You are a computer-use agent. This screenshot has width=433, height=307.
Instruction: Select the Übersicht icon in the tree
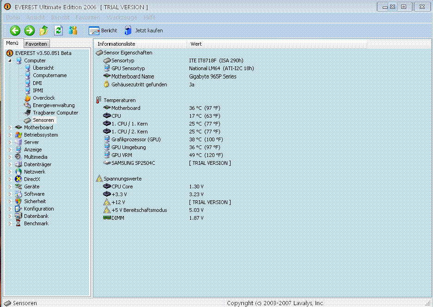27,68
